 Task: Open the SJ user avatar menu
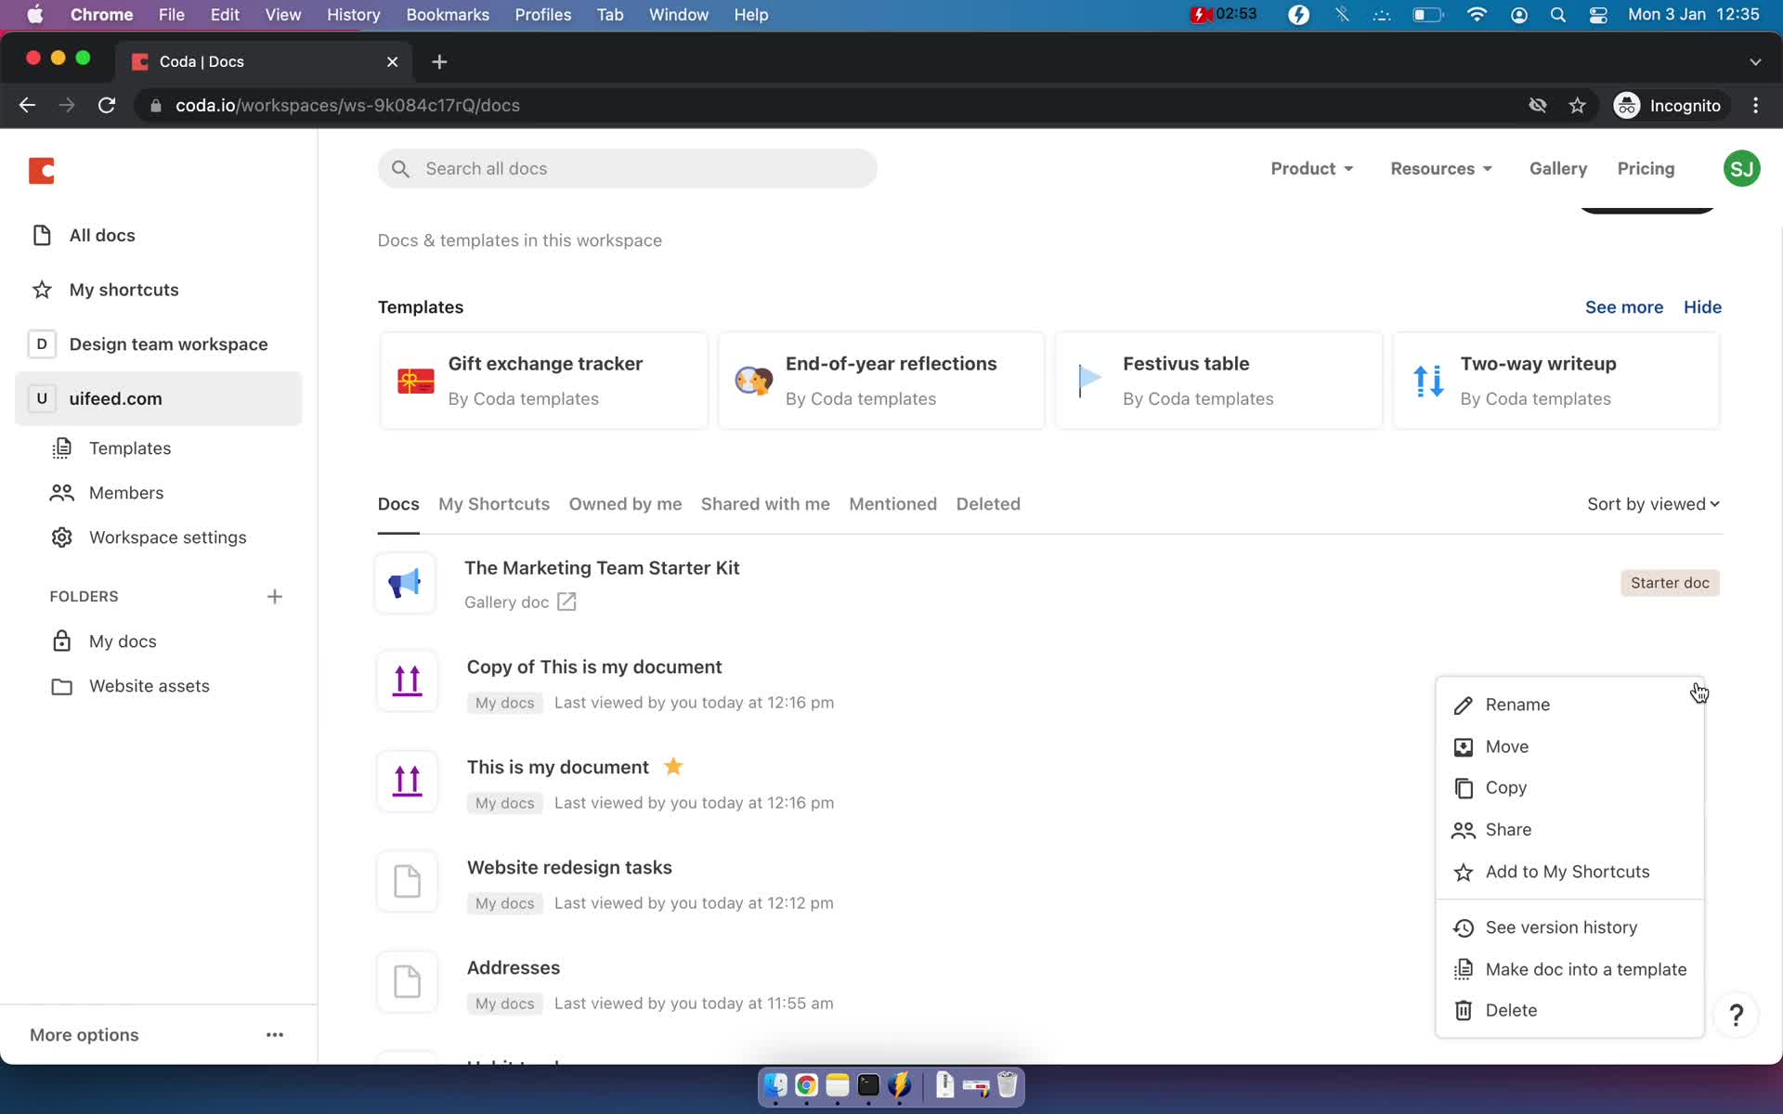[1741, 169]
